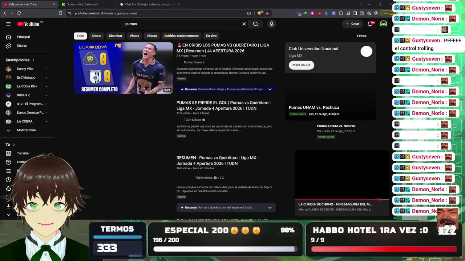Select the Subidos recientemente filter chip
The width and height of the screenshot is (465, 261).
181,36
